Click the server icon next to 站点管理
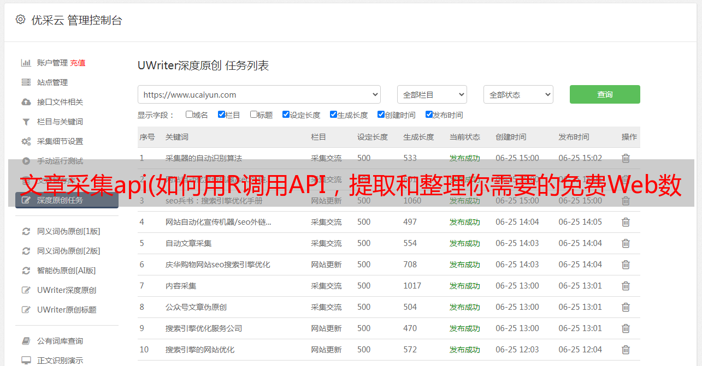Image resolution: width=702 pixels, height=366 pixels. (x=26, y=82)
